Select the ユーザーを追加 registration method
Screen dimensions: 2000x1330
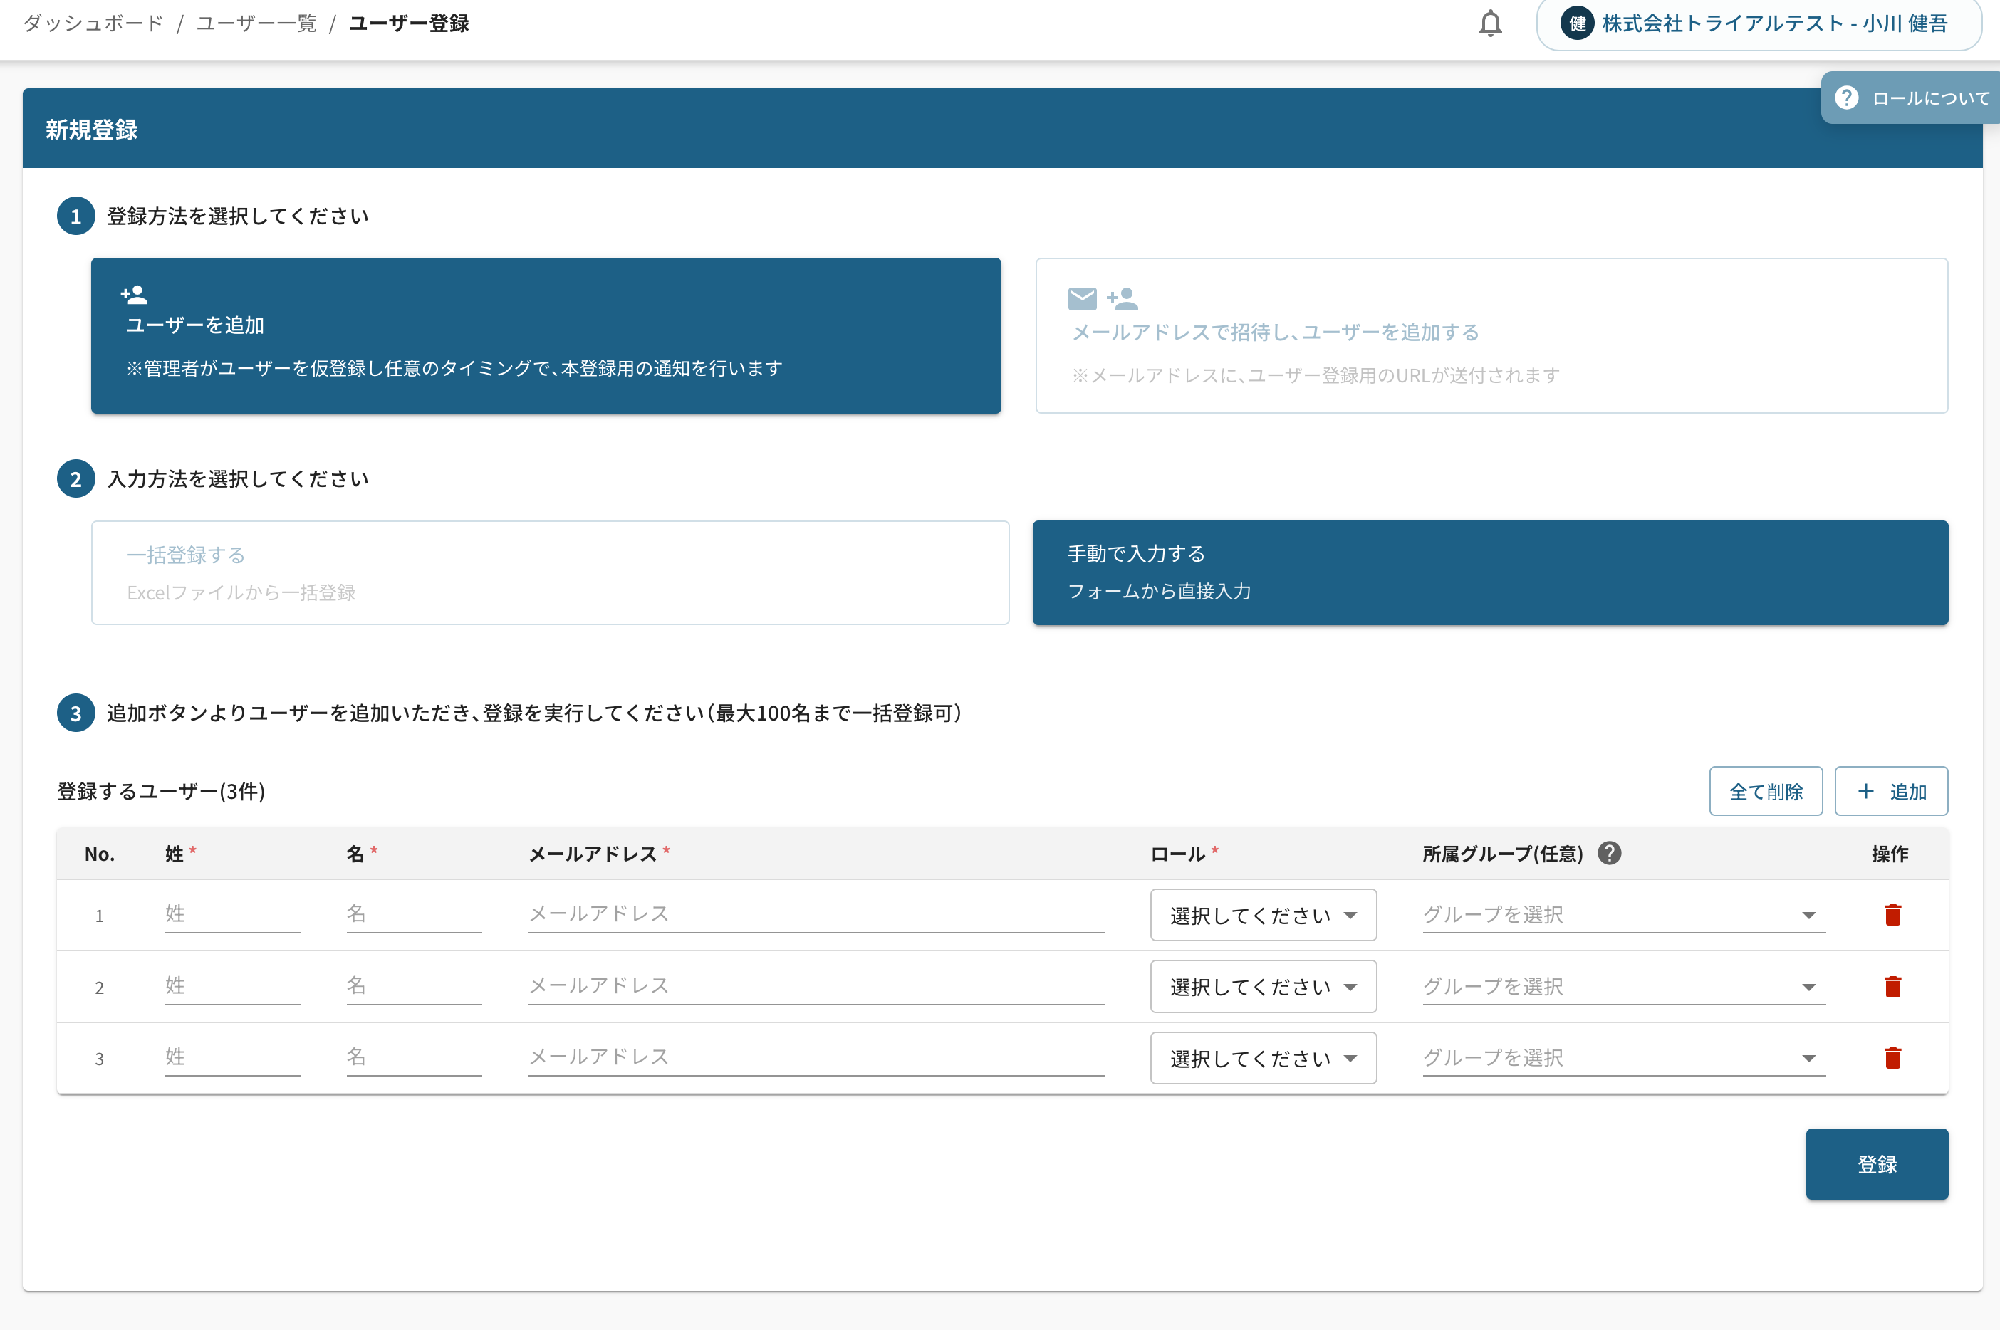[x=546, y=336]
